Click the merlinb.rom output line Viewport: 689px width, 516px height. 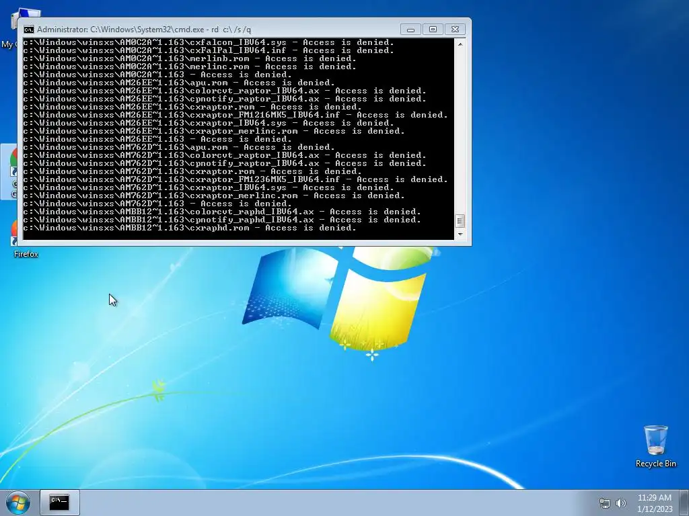(190, 59)
